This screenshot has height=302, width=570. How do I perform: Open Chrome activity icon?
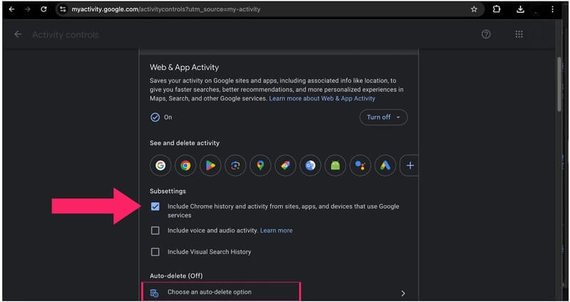click(185, 166)
